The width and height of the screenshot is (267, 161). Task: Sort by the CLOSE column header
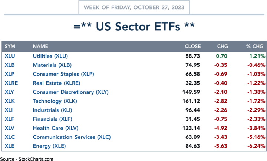tap(193, 47)
